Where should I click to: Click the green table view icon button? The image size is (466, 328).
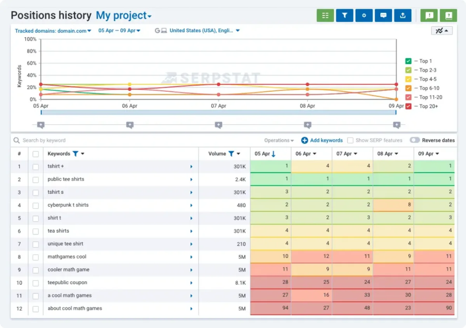click(325, 16)
